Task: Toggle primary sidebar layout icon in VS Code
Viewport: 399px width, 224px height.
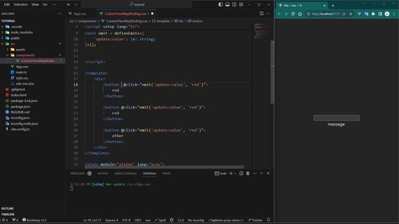Action: coord(221,4)
